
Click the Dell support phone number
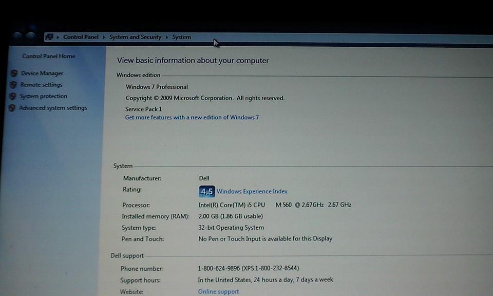[249, 268]
